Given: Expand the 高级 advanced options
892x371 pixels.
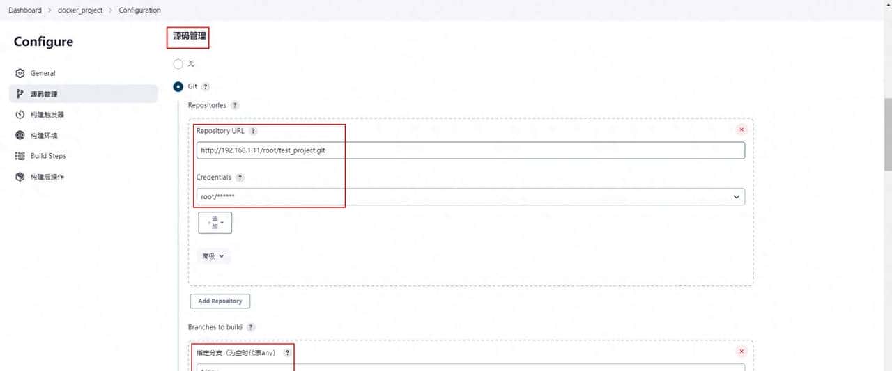Looking at the screenshot, I should [x=213, y=256].
